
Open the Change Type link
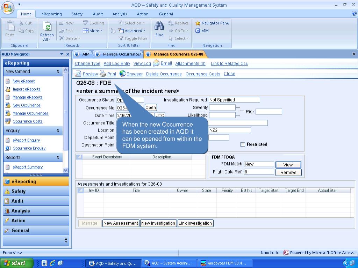87,64
